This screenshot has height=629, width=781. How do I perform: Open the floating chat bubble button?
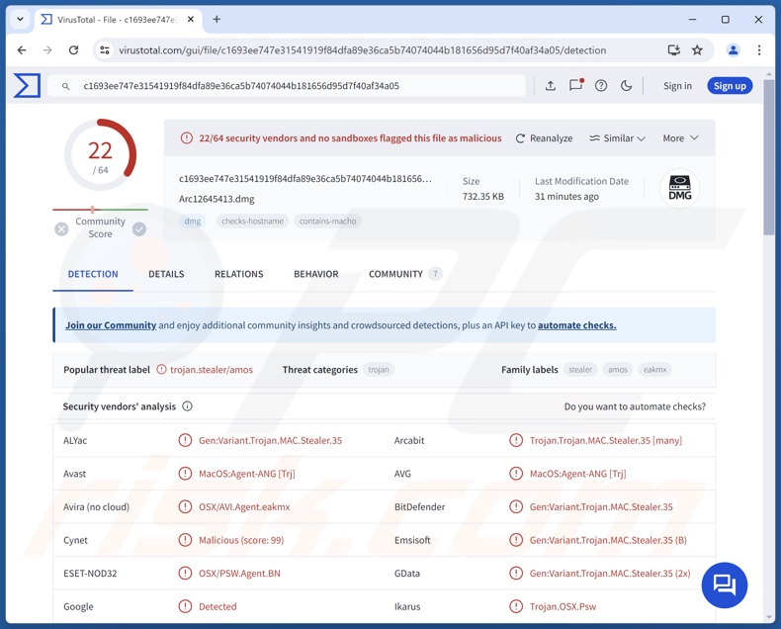tap(725, 584)
